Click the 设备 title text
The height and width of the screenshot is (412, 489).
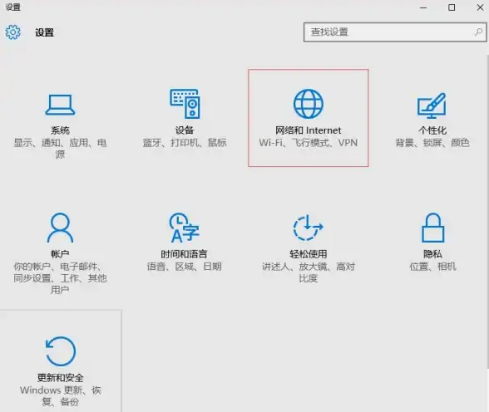tap(185, 130)
